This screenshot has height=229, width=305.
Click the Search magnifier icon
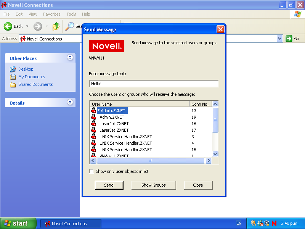click(x=69, y=26)
